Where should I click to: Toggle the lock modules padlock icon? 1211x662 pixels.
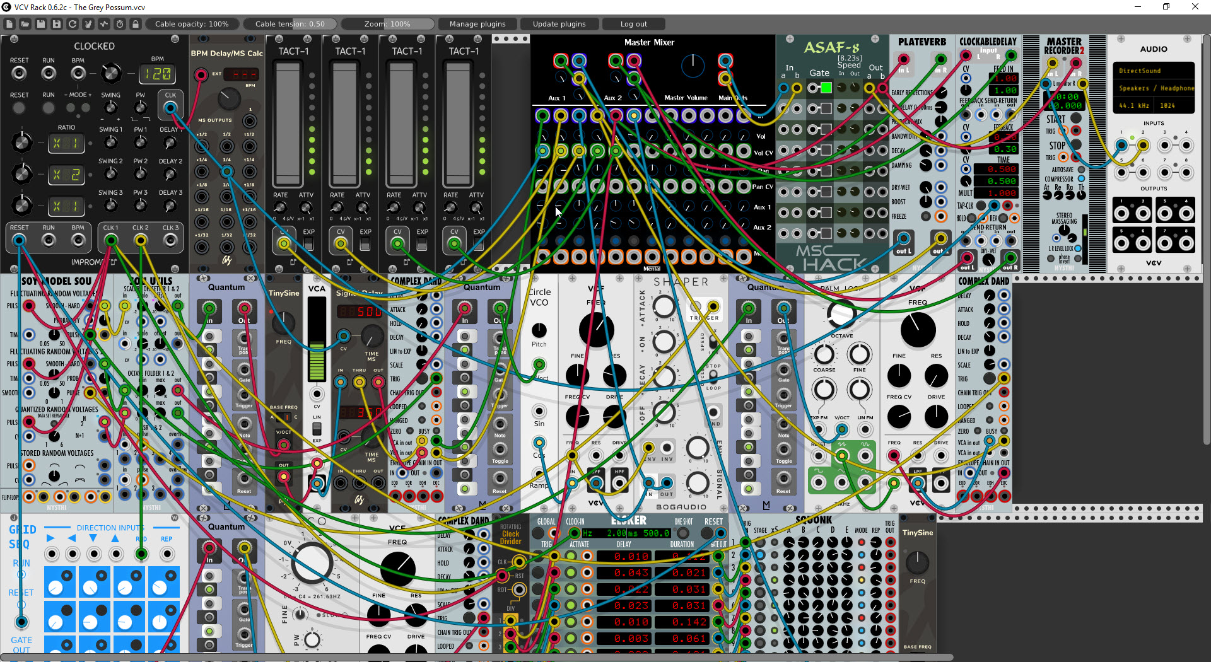pyautogui.click(x=136, y=24)
